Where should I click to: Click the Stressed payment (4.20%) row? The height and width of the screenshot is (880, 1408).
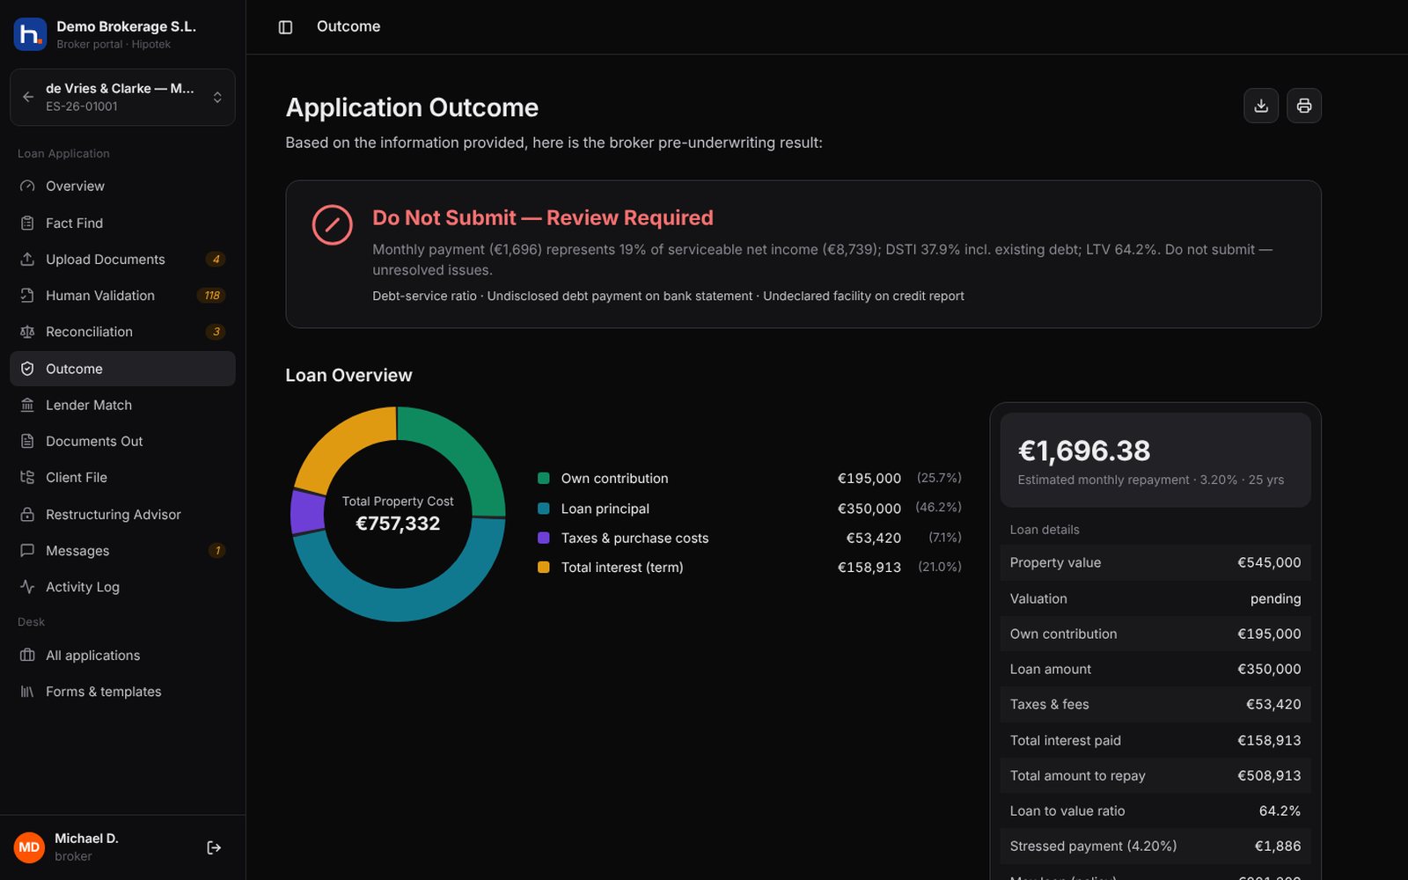[x=1155, y=847]
